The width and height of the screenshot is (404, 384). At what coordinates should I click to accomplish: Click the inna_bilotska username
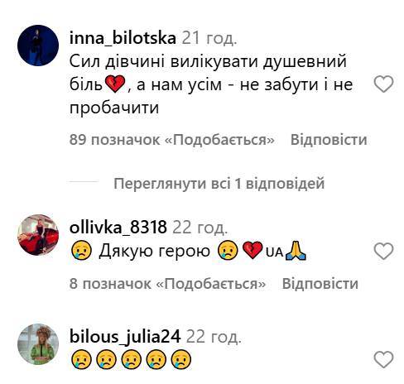[x=123, y=38]
